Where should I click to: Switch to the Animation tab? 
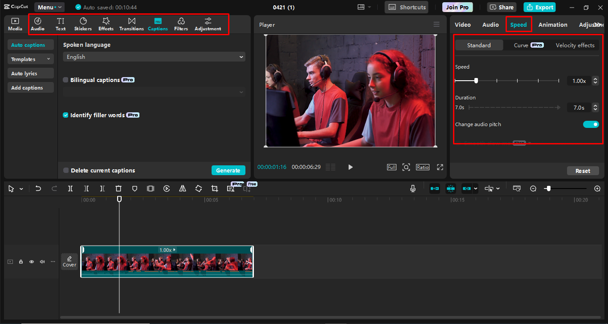point(553,25)
